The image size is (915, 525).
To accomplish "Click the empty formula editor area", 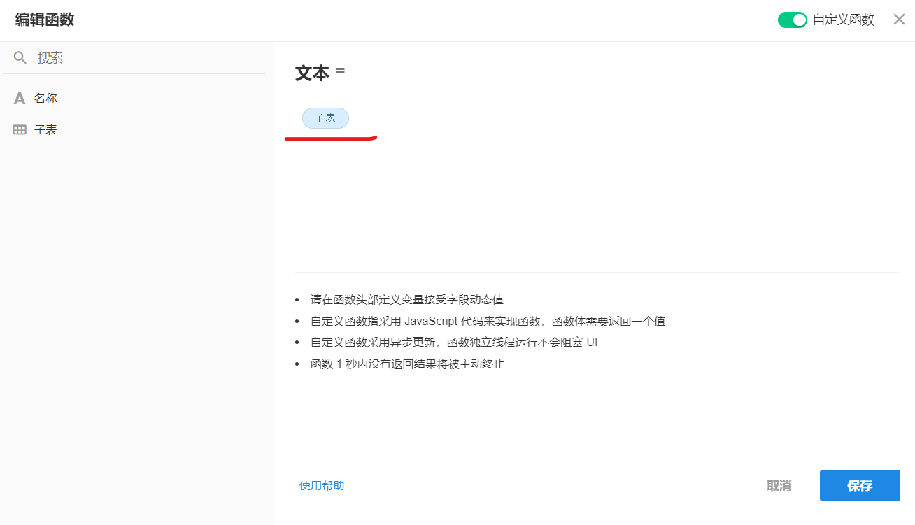I will (x=595, y=203).
